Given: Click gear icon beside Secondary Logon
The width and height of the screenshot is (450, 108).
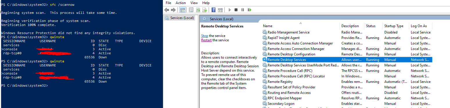Looking at the screenshot, I should pyautogui.click(x=264, y=104).
